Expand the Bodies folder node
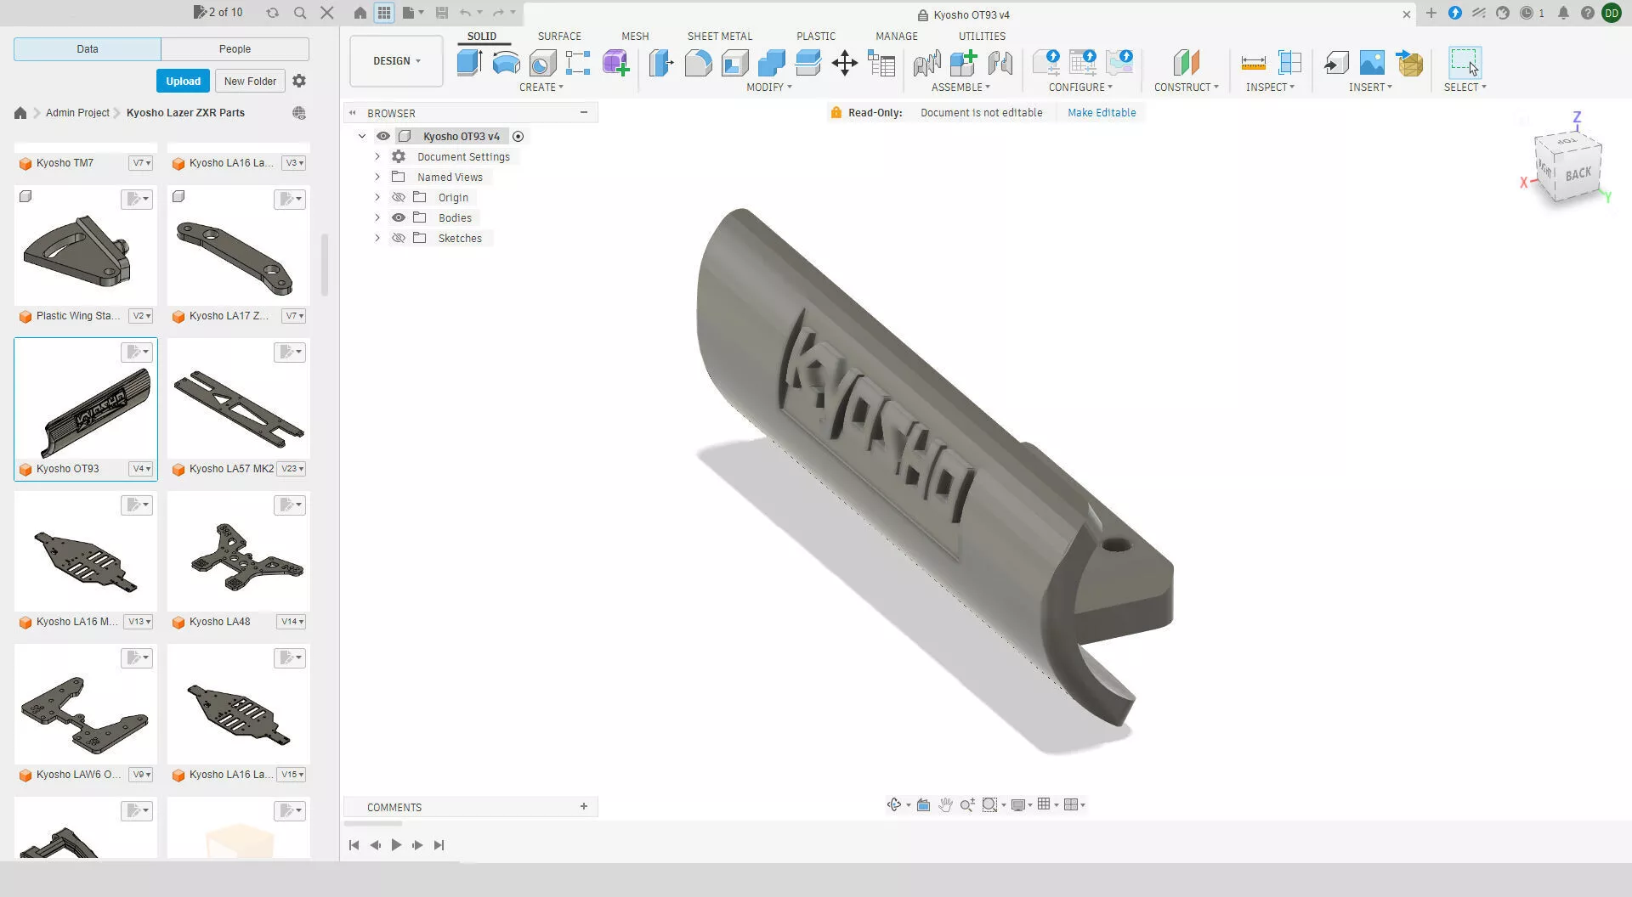The width and height of the screenshot is (1632, 897). [377, 217]
